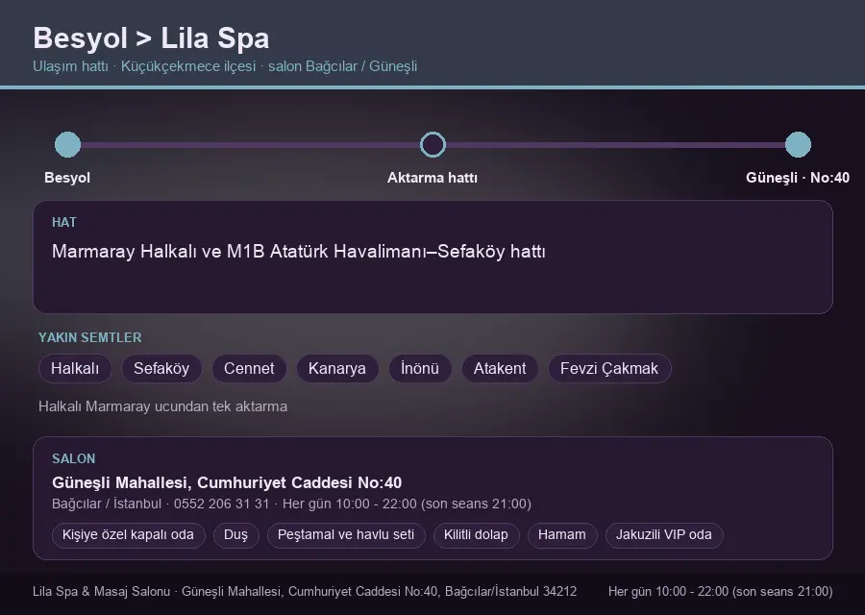Click the Duş amenity tag
Viewport: 865px width, 615px height.
[x=235, y=535]
